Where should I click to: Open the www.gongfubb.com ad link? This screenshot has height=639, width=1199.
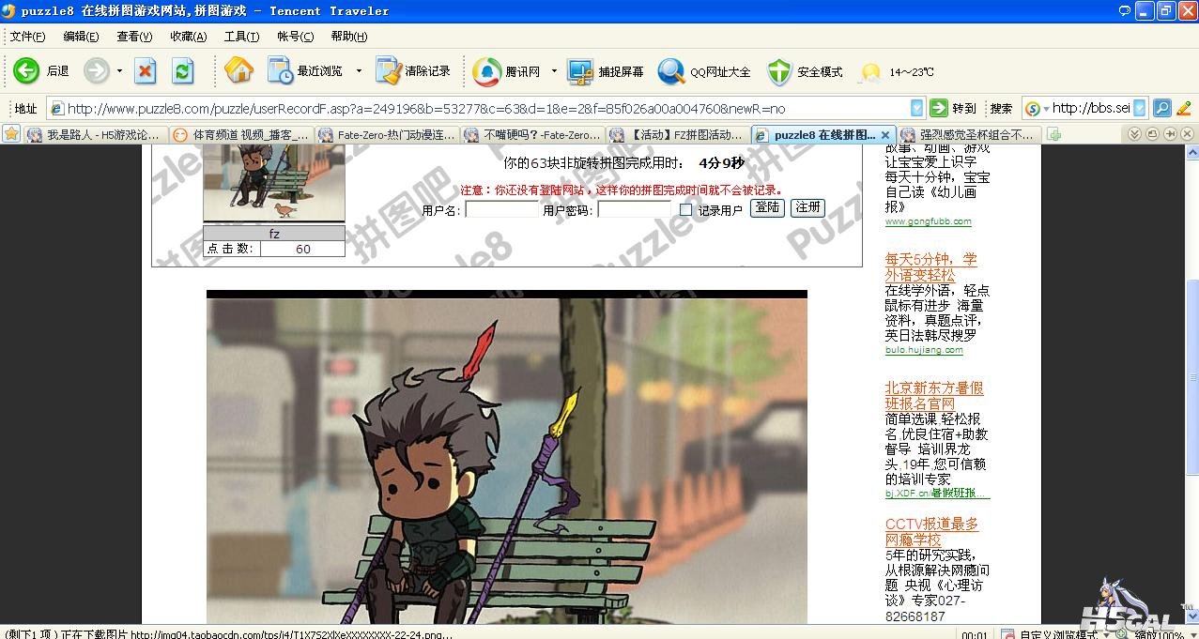[x=928, y=221]
